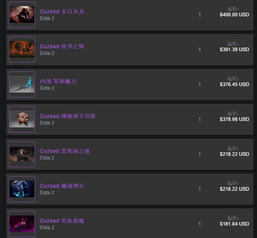
Task: Select the 凶煞 寒冰镰刀 scythe icon
Action: 22,84
